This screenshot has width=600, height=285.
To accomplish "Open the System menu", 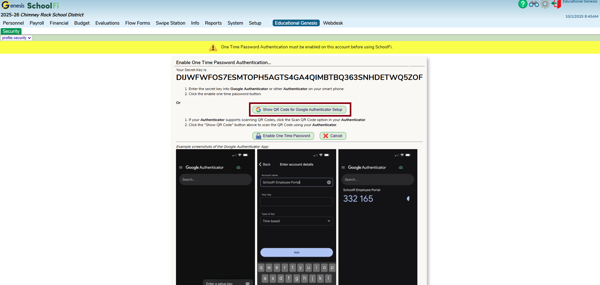I will (235, 23).
